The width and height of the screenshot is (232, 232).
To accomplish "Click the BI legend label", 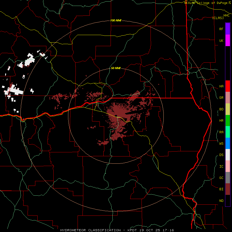I will click(x=221, y=189).
